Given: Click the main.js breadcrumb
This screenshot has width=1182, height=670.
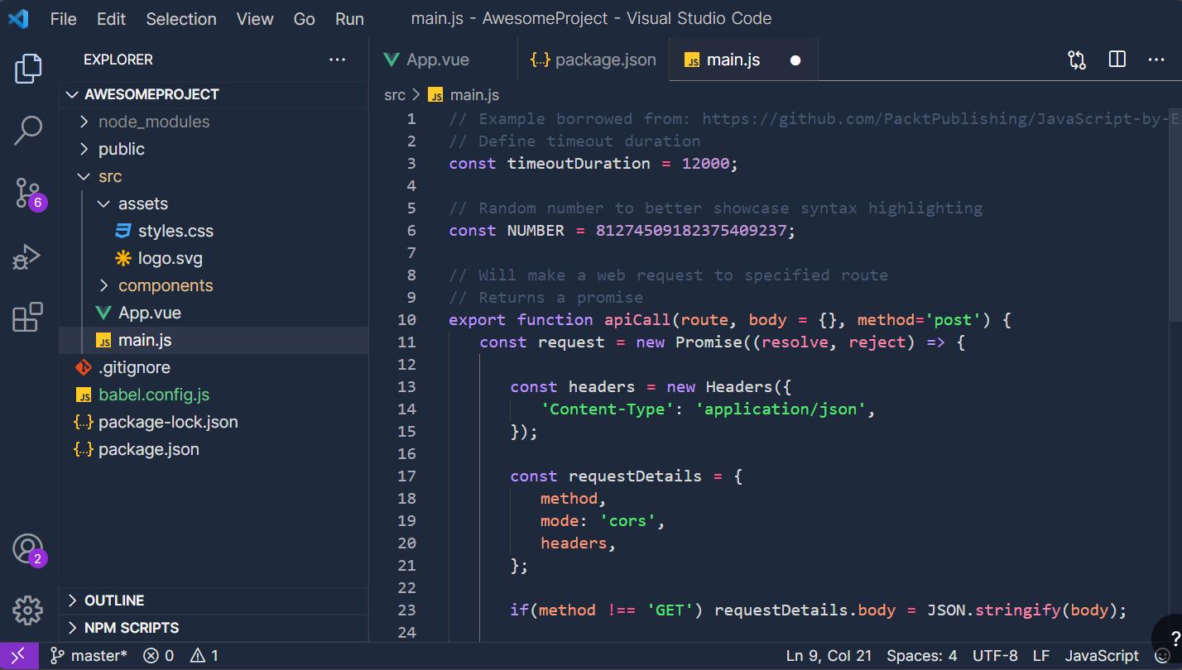Looking at the screenshot, I should coord(464,95).
